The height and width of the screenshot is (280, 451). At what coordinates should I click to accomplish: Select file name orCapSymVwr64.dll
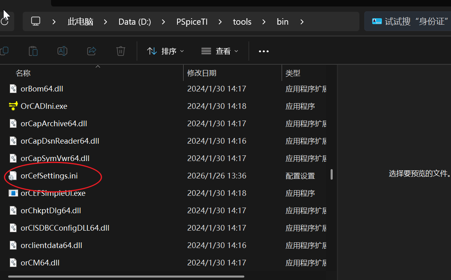point(55,158)
